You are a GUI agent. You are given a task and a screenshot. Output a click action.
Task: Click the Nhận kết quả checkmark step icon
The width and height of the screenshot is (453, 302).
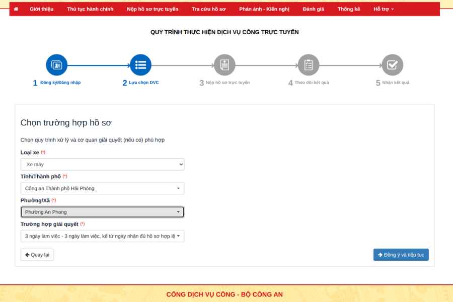[392, 65]
